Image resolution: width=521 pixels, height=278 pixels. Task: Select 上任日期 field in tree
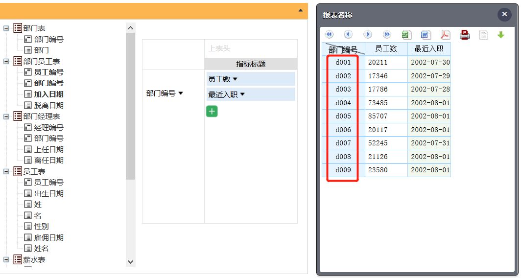tap(48, 149)
